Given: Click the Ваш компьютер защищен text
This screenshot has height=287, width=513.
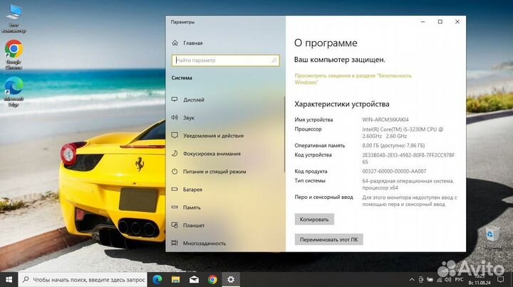Looking at the screenshot, I should 340,60.
